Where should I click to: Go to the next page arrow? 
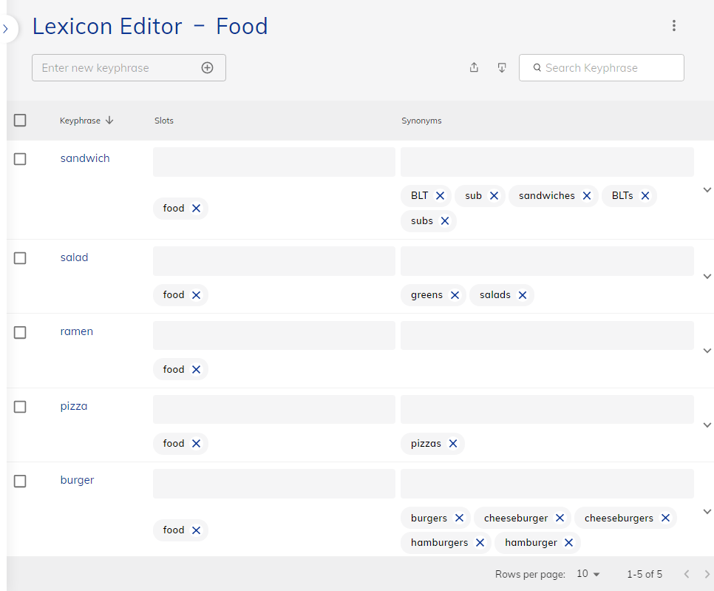coord(707,574)
